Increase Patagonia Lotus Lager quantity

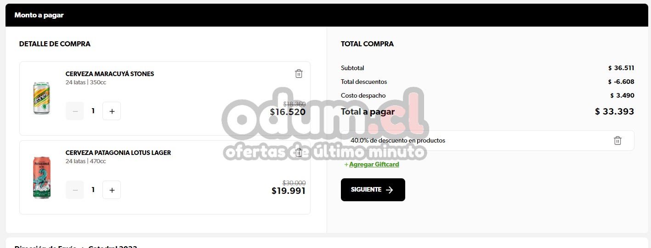coord(112,190)
